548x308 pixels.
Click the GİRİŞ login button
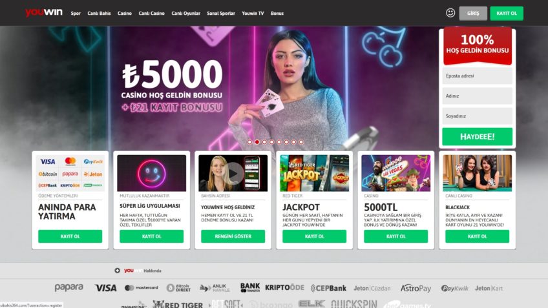473,14
